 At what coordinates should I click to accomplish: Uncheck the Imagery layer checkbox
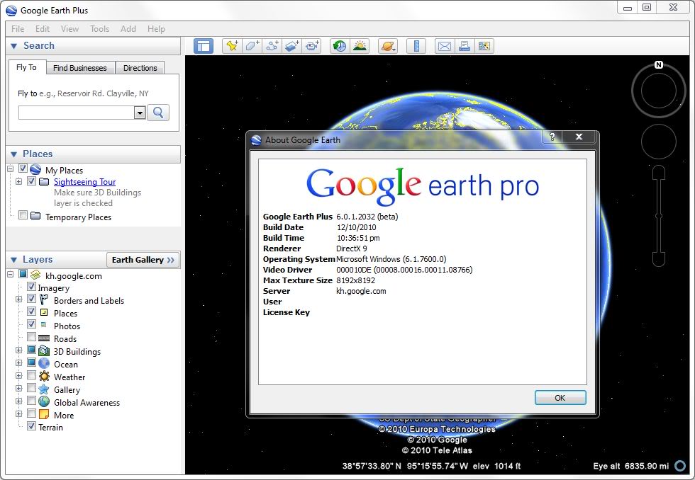(31, 287)
